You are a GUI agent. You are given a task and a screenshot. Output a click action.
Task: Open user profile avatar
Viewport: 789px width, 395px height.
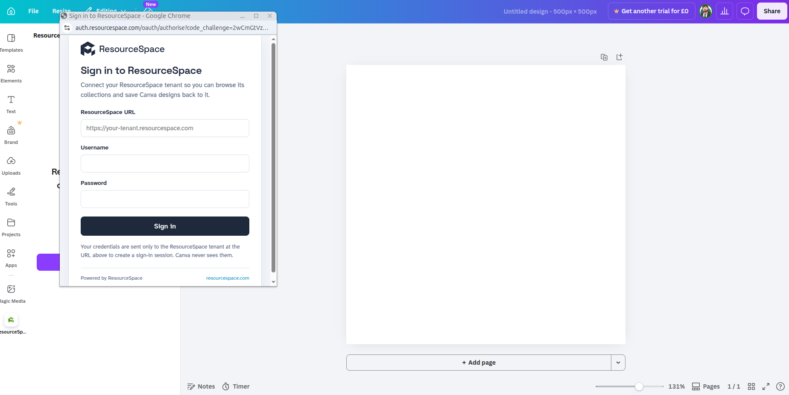coord(706,11)
